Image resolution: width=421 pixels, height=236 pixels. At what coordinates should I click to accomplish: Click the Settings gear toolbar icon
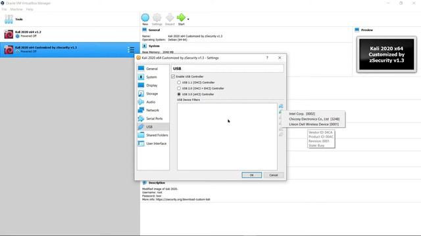[x=157, y=18]
